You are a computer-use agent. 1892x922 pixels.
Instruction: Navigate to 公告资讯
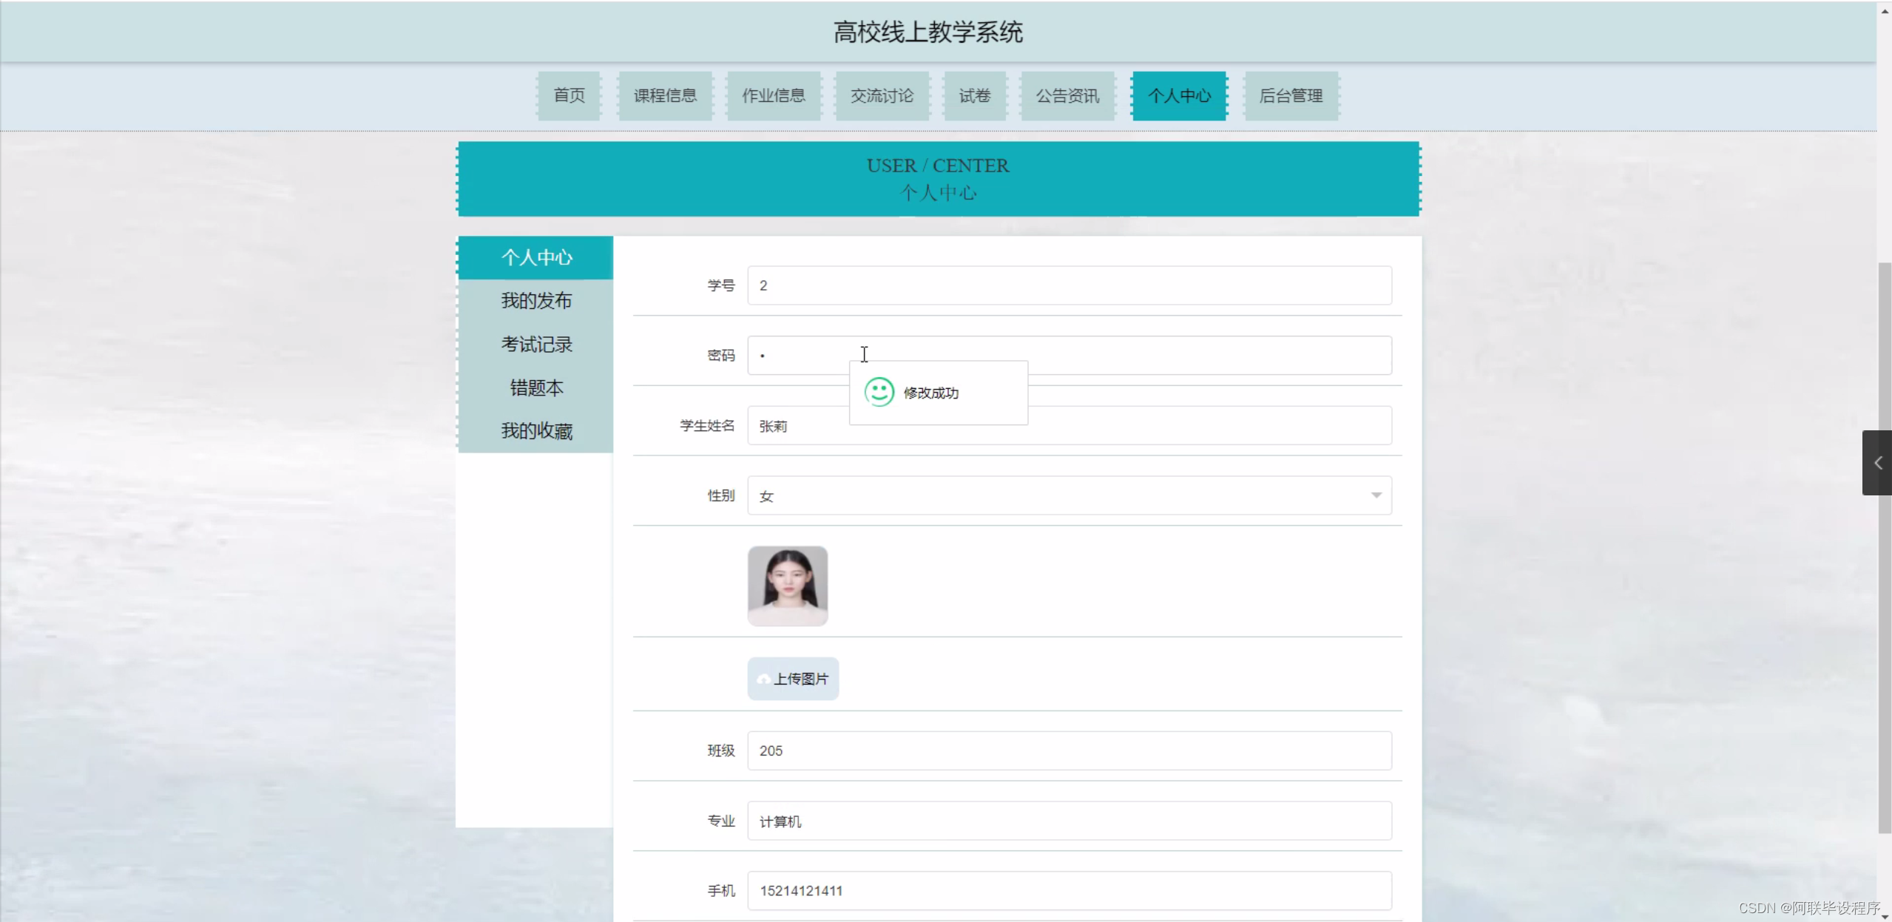1067,95
